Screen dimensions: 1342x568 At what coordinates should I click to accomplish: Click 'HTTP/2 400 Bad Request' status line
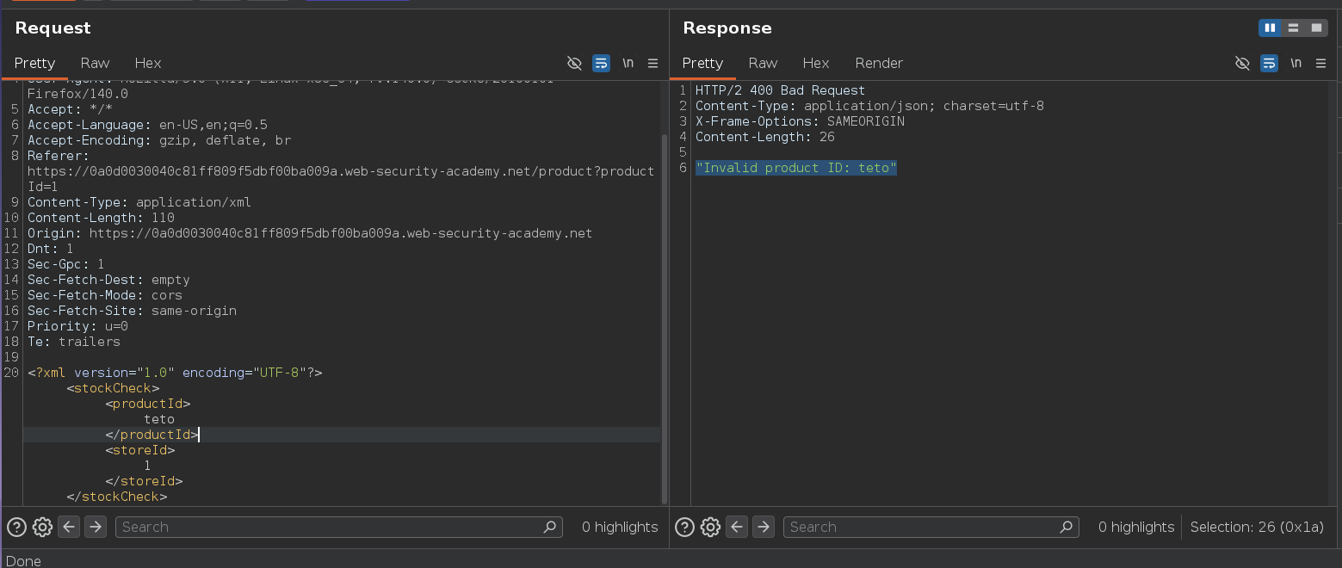[x=780, y=90]
